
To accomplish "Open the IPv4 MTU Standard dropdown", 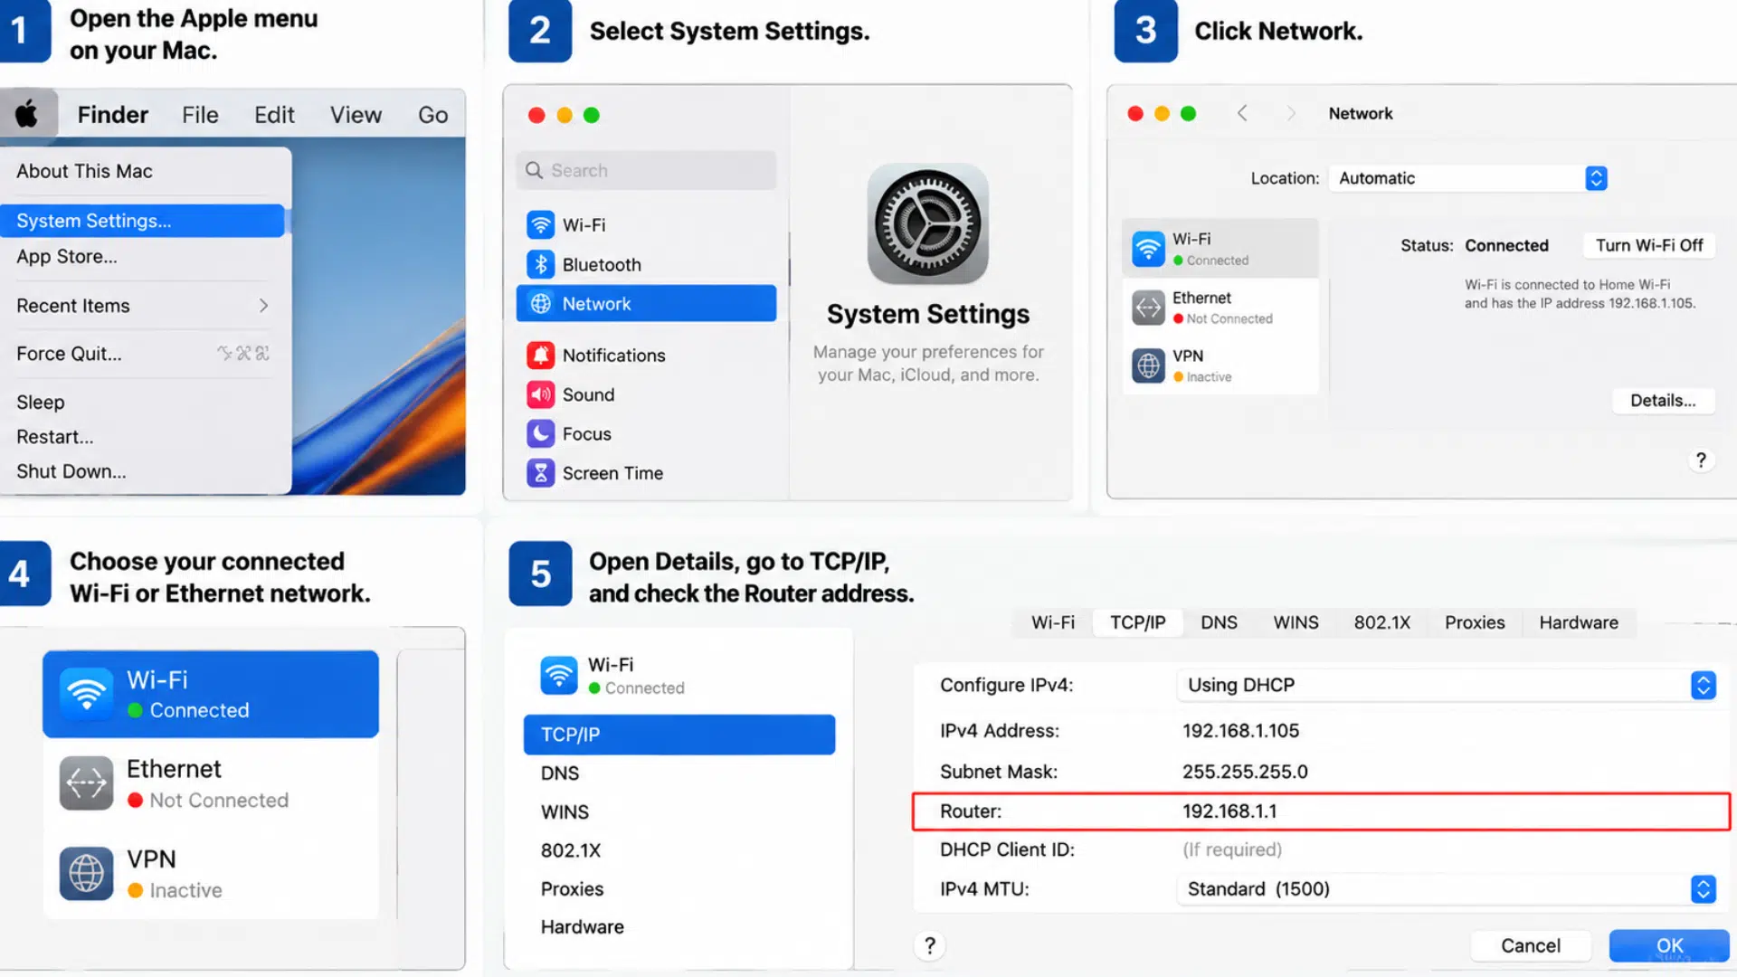I will coord(1447,888).
